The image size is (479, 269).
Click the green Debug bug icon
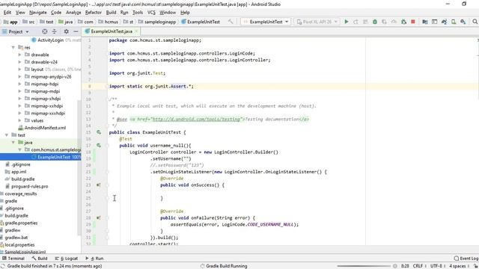375,22
